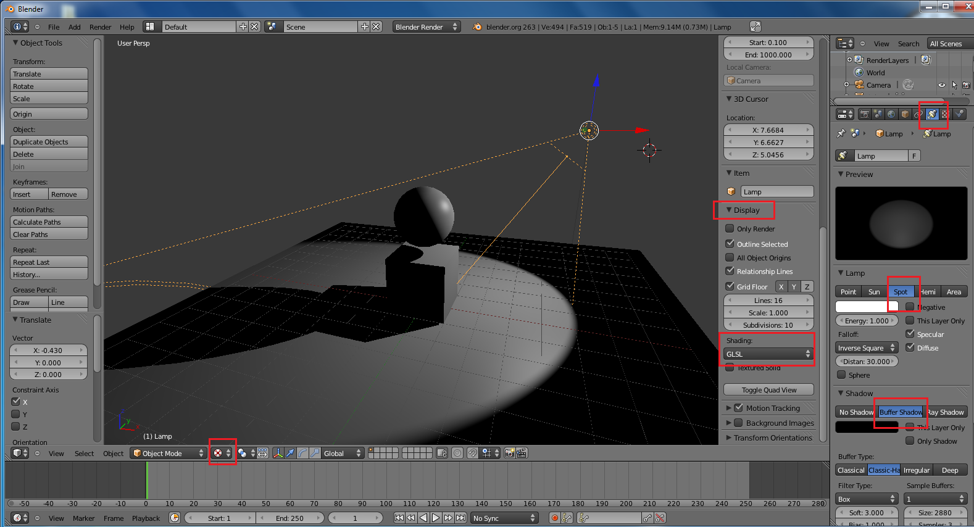The width and height of the screenshot is (974, 527).
Task: Open the Texture properties checker tab
Action: (946, 114)
